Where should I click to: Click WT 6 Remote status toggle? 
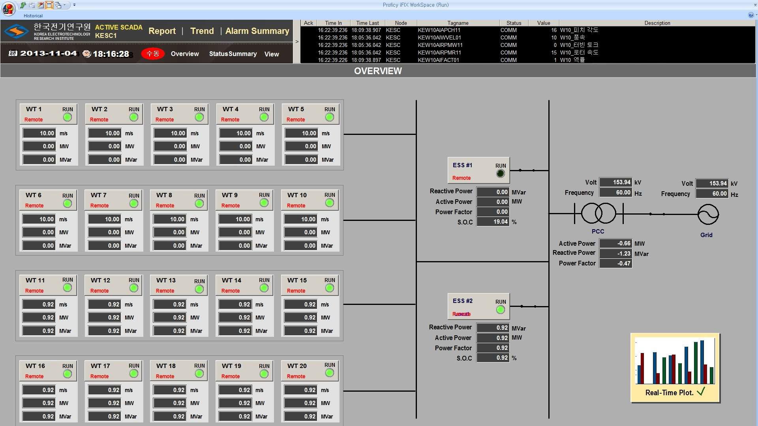(34, 204)
